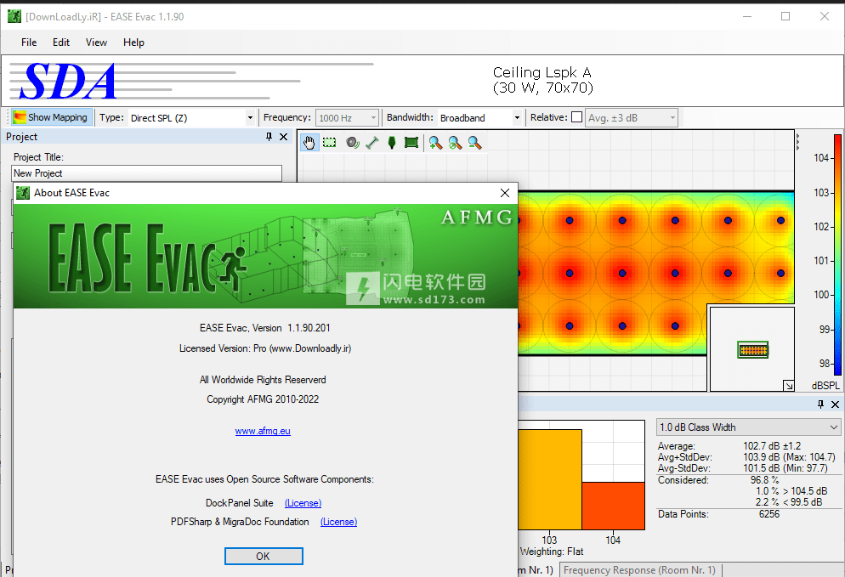Viewport: 845px width, 577px height.
Task: Choose the green room rectangle tool
Action: [x=411, y=143]
